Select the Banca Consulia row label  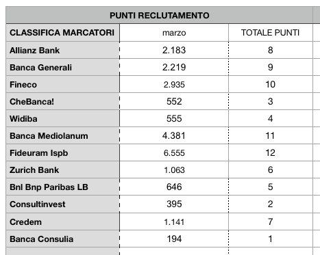[62, 239]
